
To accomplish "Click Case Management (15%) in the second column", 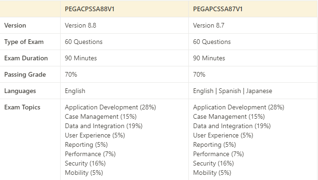I will [229, 116].
